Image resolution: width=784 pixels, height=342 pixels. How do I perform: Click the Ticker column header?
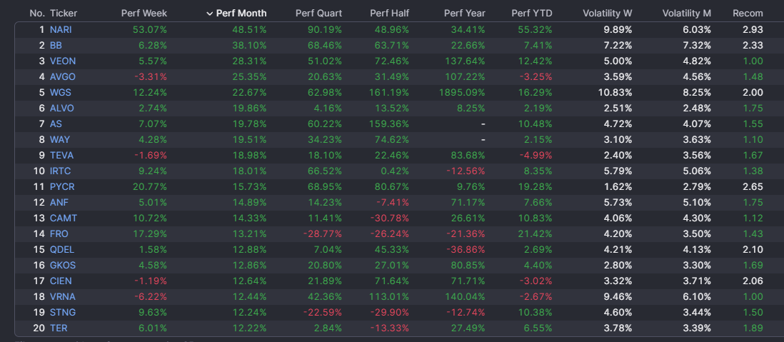click(64, 14)
